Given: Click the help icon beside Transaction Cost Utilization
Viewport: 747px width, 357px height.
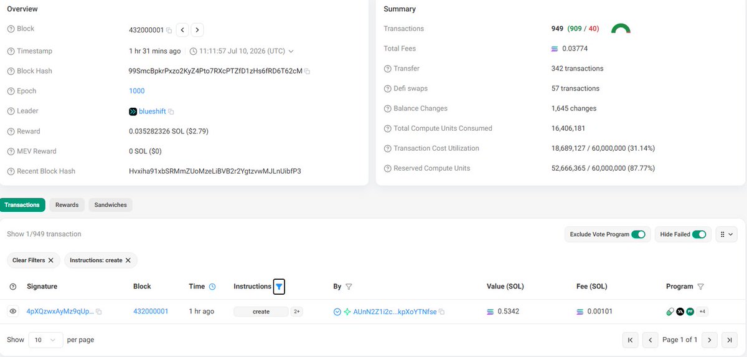Looking at the screenshot, I should point(387,148).
